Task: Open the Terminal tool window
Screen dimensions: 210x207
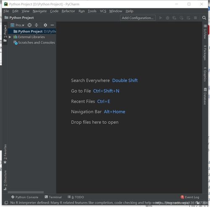Action: pos(53,197)
